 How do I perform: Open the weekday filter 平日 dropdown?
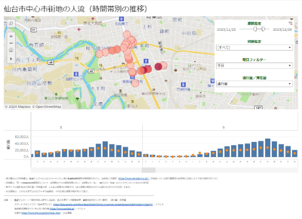click(254, 65)
